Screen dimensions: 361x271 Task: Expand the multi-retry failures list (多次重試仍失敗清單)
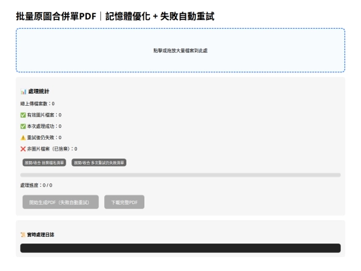99,163
